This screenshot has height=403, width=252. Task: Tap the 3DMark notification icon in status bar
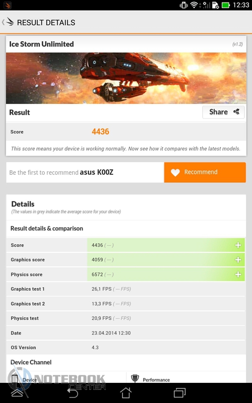pos(8,5)
